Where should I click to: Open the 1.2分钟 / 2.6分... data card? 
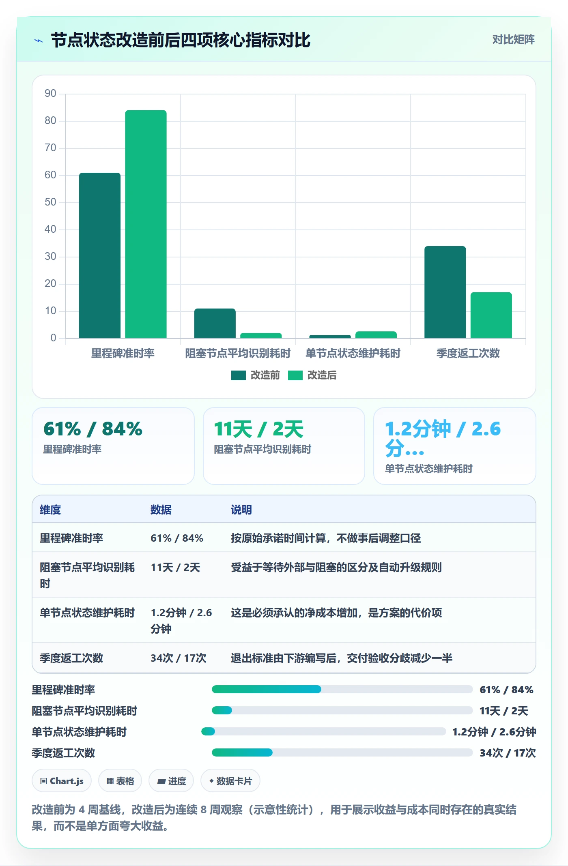point(455,446)
